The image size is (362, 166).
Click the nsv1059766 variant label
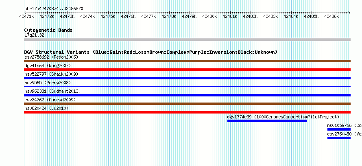tap(345, 125)
